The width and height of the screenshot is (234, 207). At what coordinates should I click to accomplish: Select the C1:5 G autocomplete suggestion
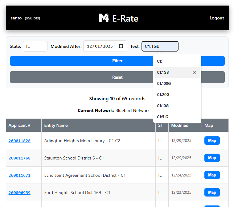pos(177,117)
